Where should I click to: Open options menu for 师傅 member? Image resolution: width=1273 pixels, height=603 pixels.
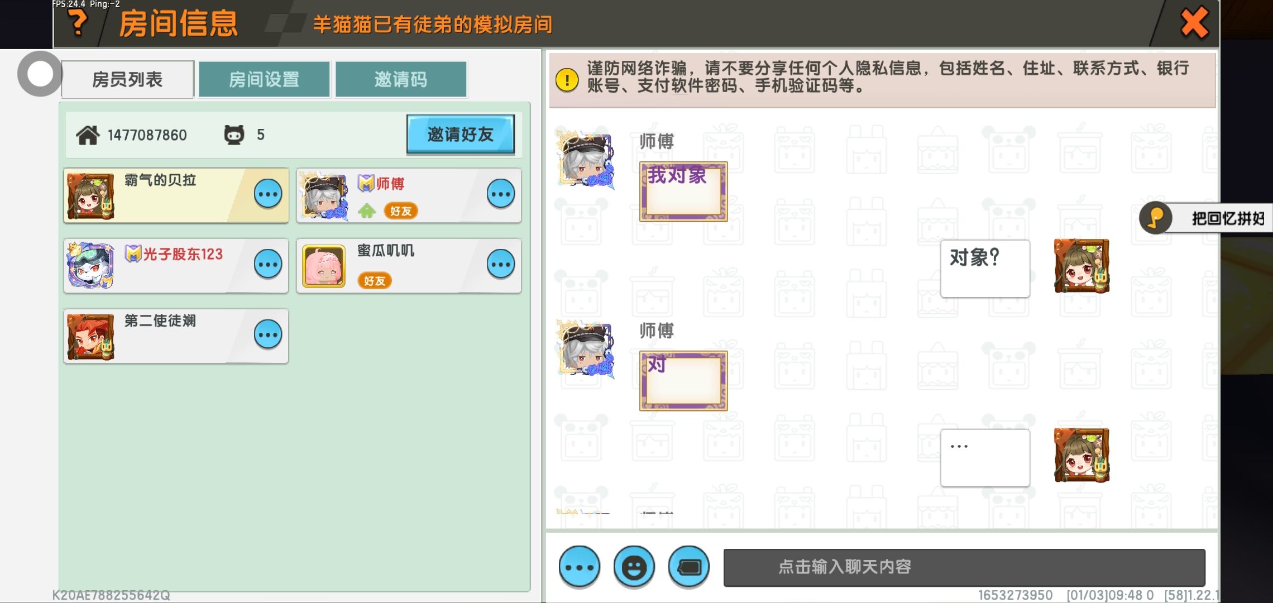(501, 194)
